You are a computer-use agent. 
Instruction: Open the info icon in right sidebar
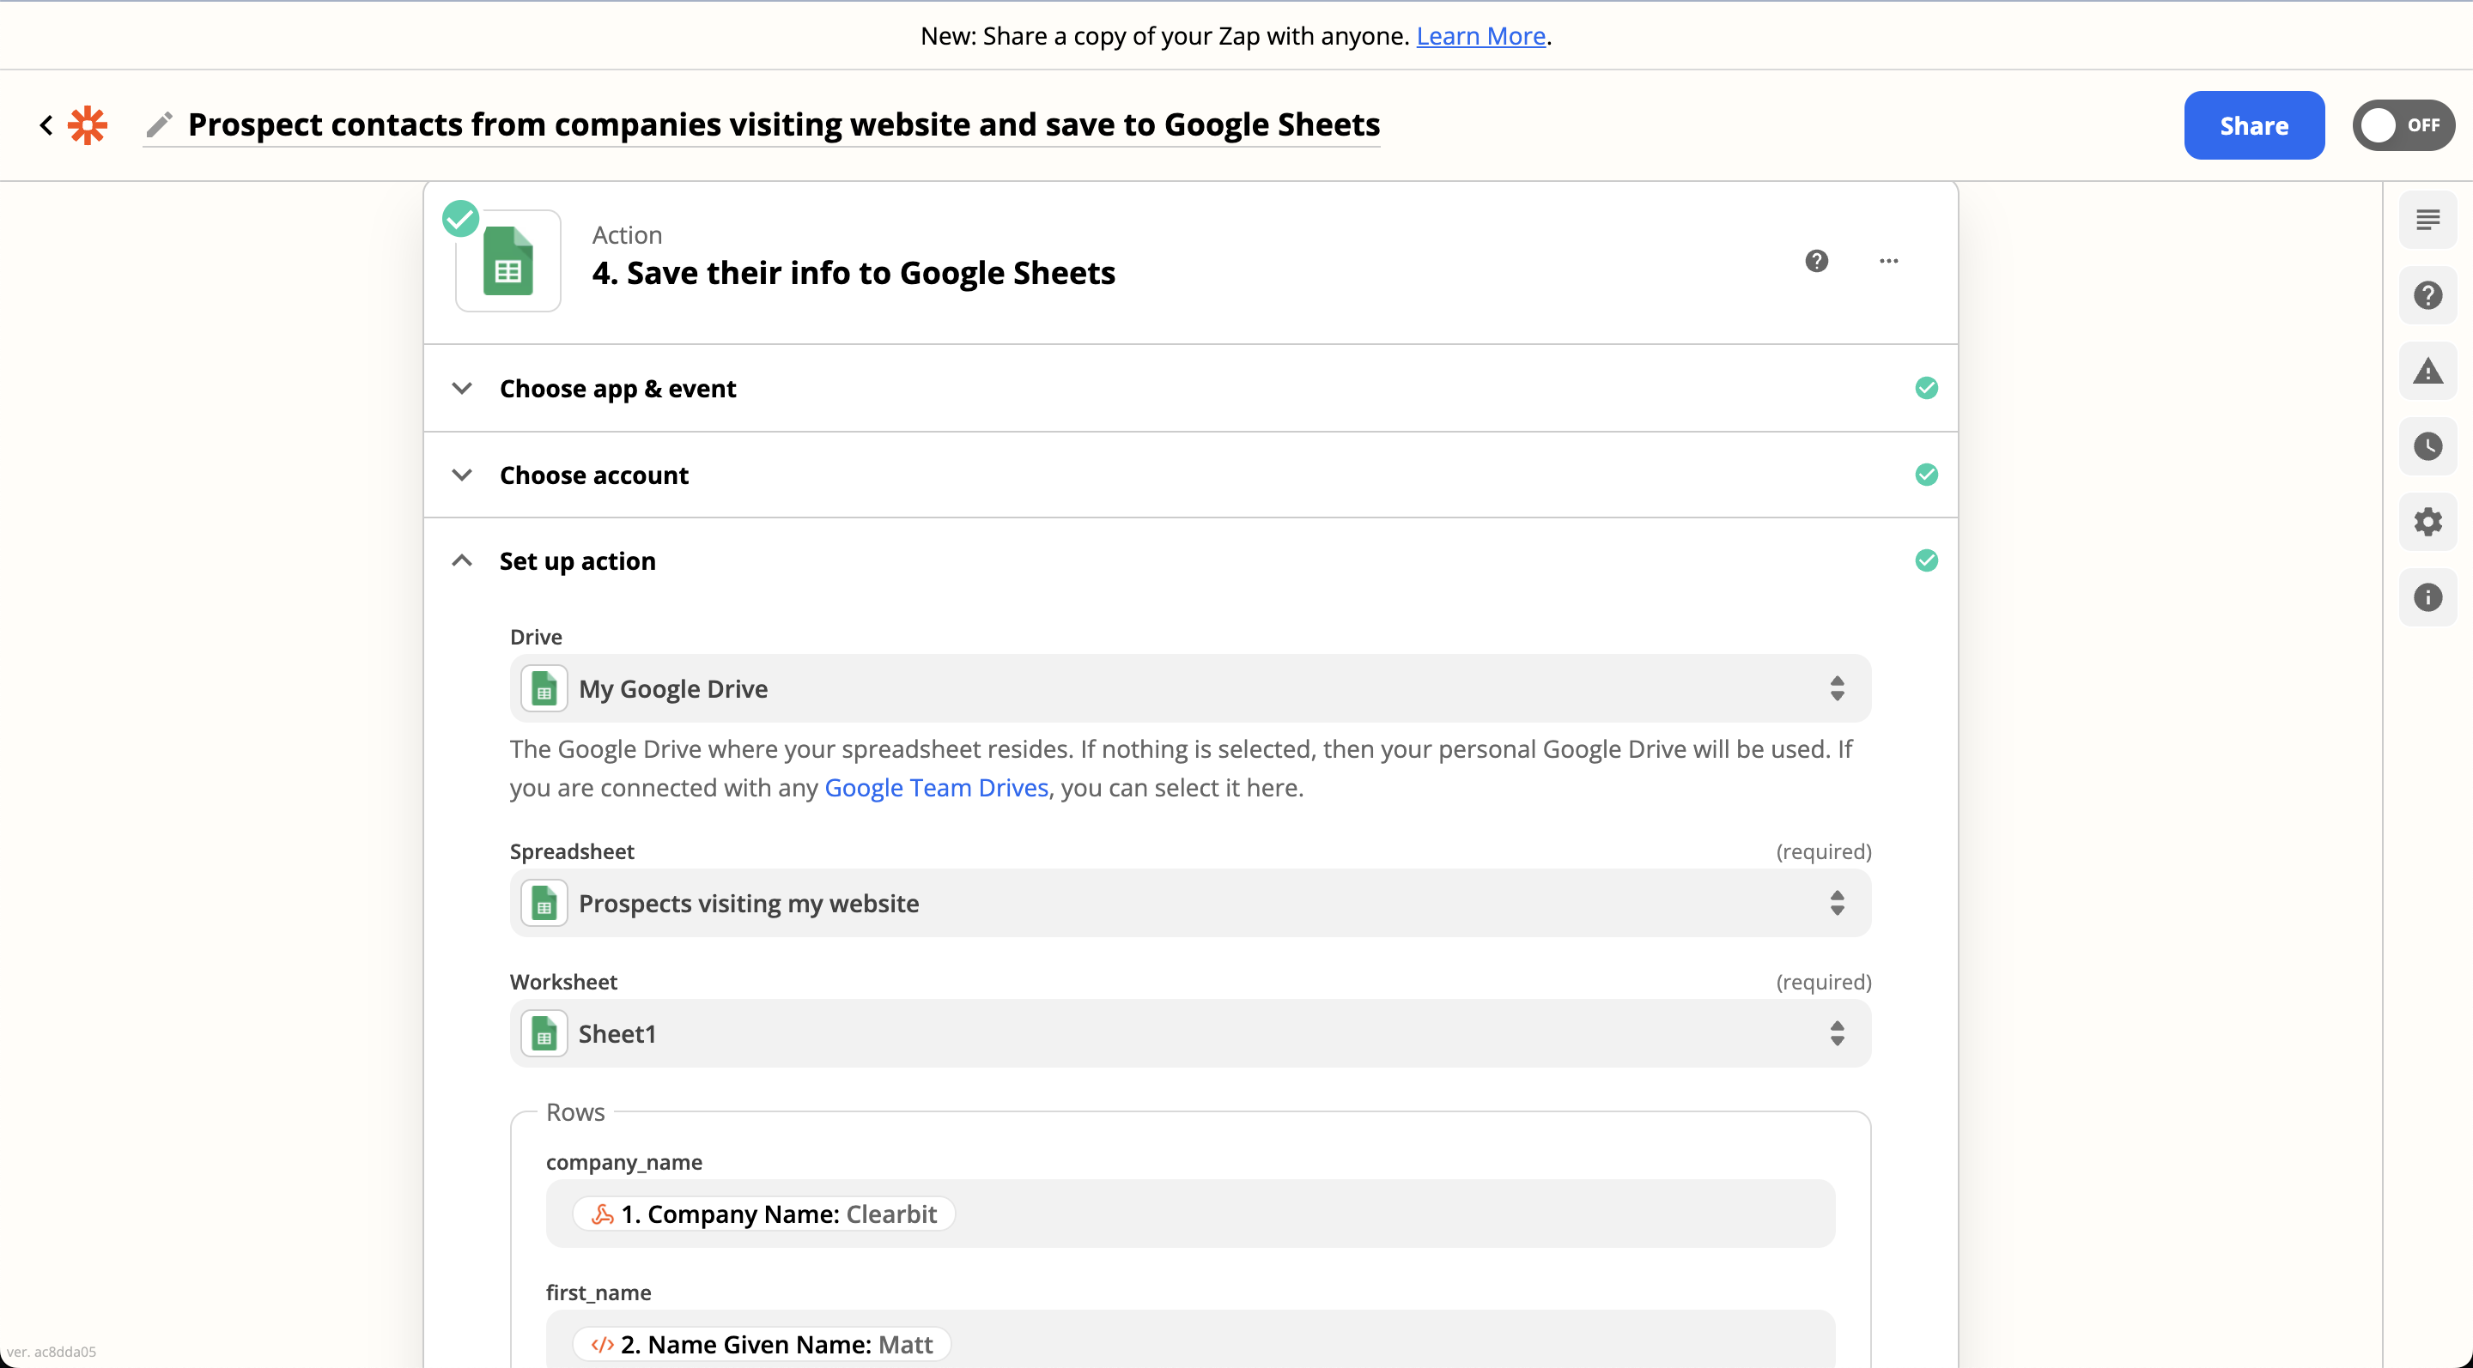[x=2427, y=597]
